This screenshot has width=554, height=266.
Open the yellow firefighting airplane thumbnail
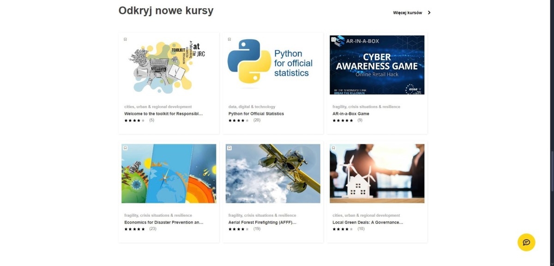click(x=273, y=174)
